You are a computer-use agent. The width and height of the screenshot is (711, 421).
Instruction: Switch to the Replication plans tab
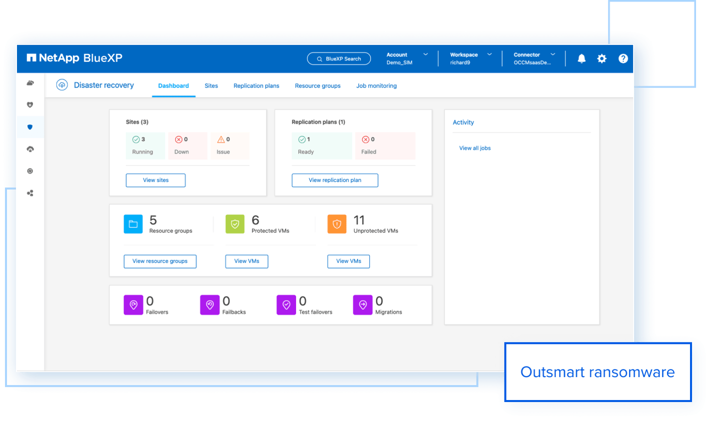256,85
